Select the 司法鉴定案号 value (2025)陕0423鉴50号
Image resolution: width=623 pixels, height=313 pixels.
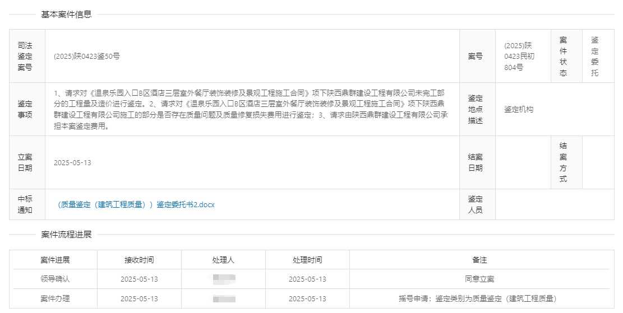pos(87,57)
